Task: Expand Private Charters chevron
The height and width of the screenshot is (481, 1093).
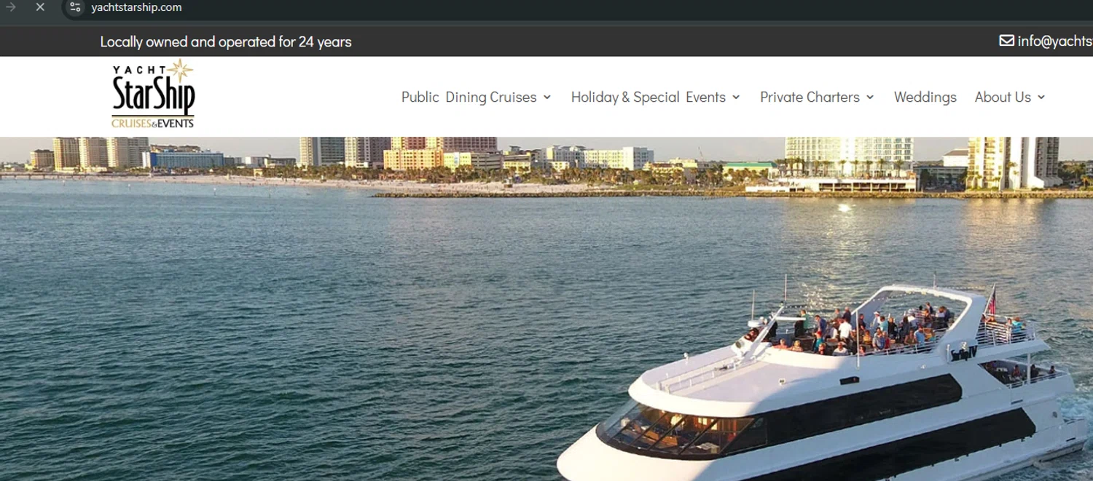Action: point(870,98)
